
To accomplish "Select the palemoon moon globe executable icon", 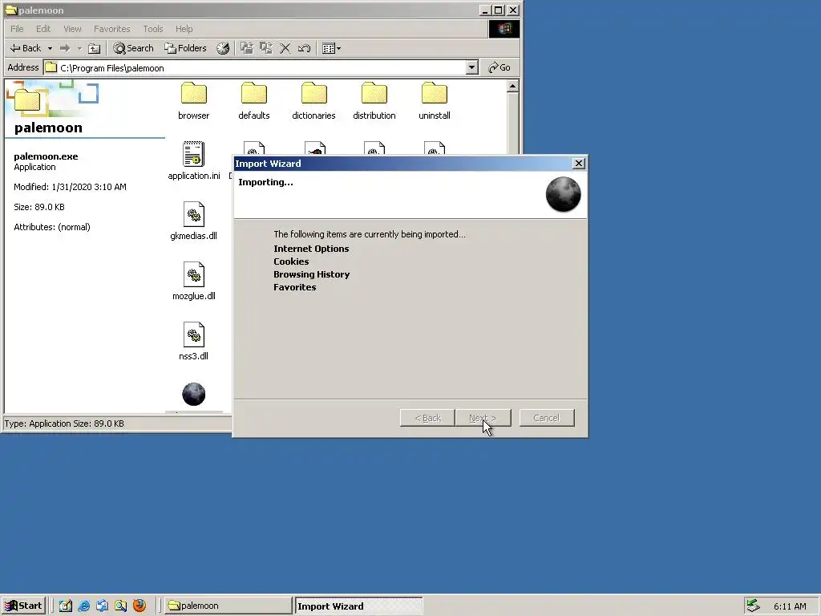I will 194,394.
